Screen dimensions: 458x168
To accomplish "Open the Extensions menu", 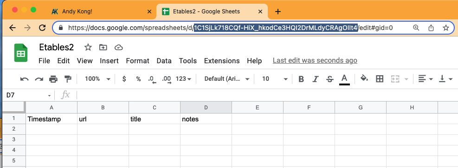I will pyautogui.click(x=222, y=61).
